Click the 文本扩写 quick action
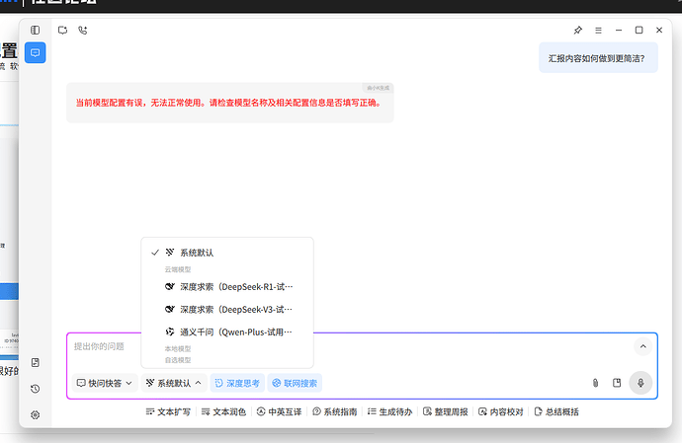 click(x=168, y=411)
